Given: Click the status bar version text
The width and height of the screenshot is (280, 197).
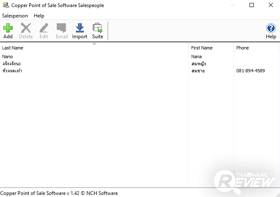Looking at the screenshot, I should 59,193.
